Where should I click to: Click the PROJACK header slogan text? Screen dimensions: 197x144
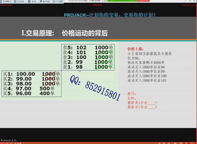pos(110,15)
